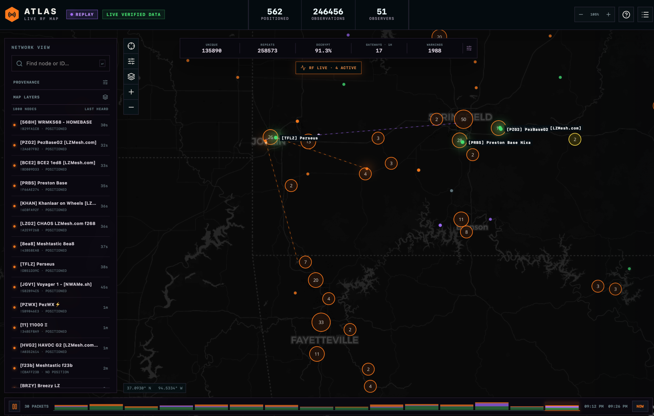Select node [BCE2] BCE2 1ed8 in list
The width and height of the screenshot is (654, 416).
pos(61,166)
